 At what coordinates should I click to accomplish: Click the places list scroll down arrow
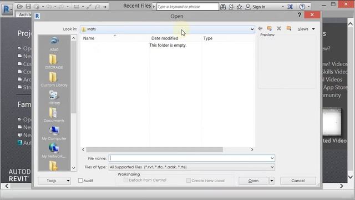click(x=74, y=168)
